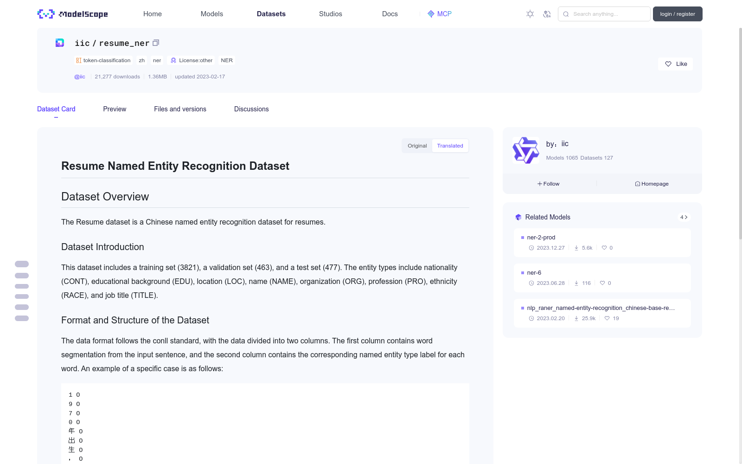Click the Format and Structure heading
This screenshot has height=464, width=742.
(135, 320)
